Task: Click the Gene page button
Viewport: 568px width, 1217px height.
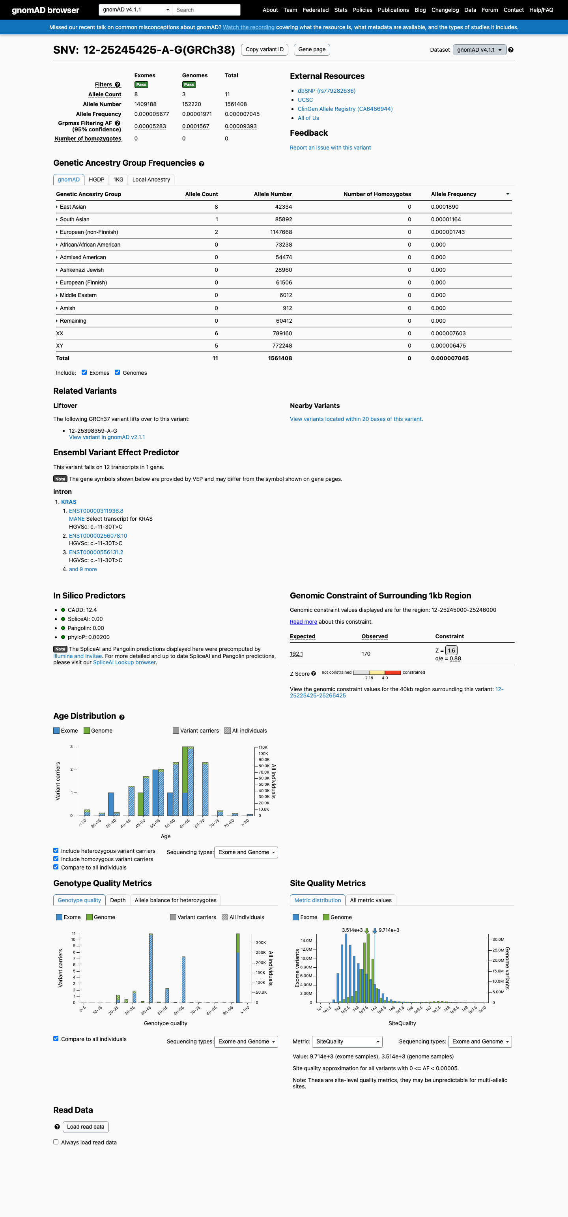Action: click(x=312, y=50)
